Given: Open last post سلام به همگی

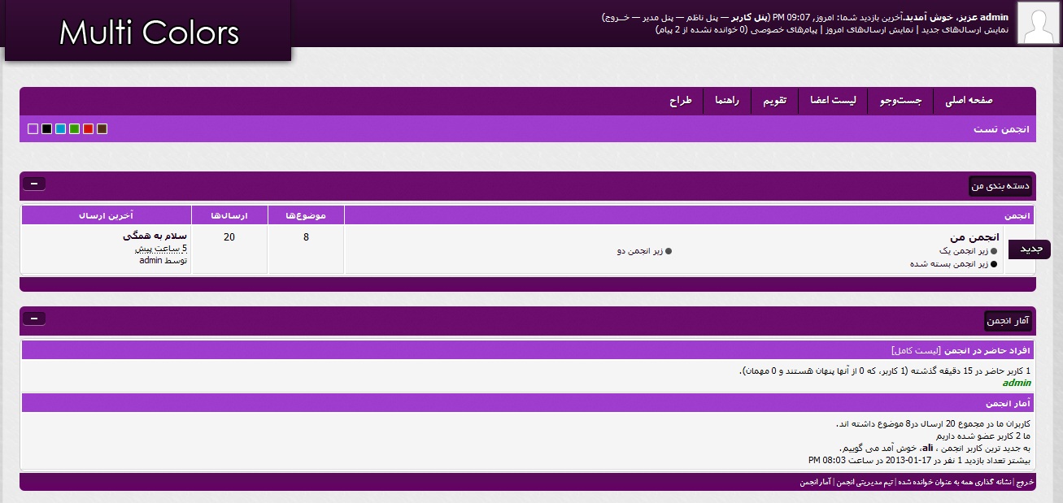Looking at the screenshot, I should coord(155,236).
